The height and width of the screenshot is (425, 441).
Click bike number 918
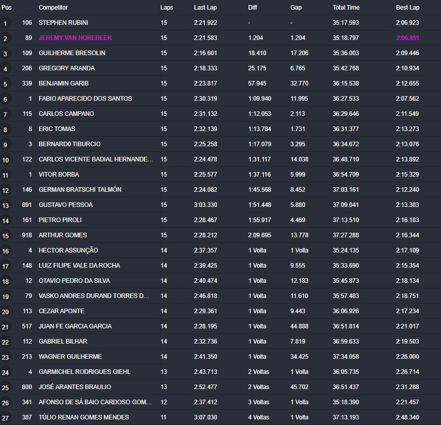click(x=27, y=235)
